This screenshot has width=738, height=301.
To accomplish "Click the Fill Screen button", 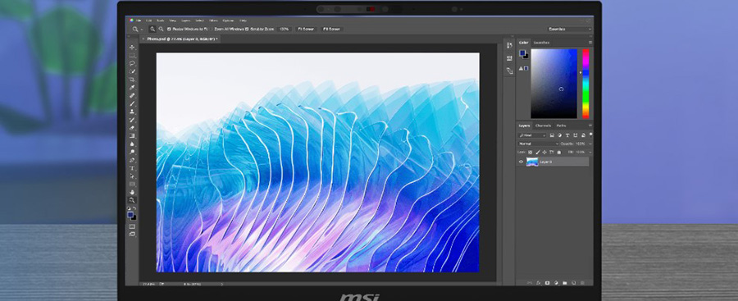I will 331,30.
